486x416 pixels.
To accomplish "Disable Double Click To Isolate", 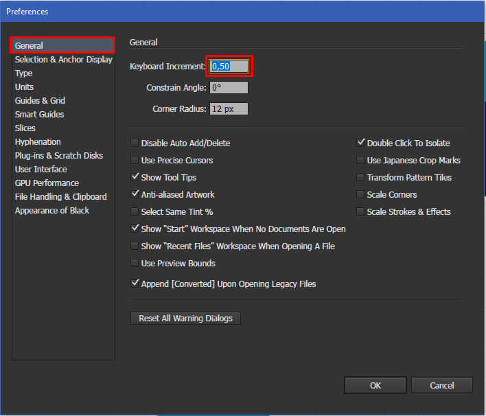I will click(360, 143).
